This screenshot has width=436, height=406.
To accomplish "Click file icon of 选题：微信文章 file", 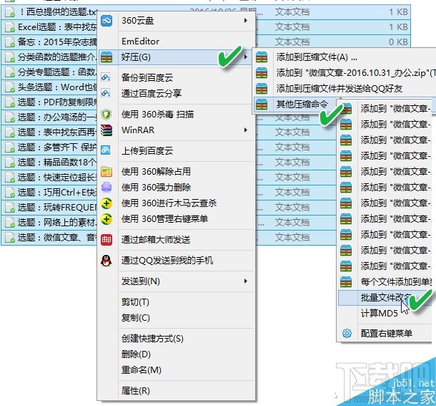I will tap(10, 238).
